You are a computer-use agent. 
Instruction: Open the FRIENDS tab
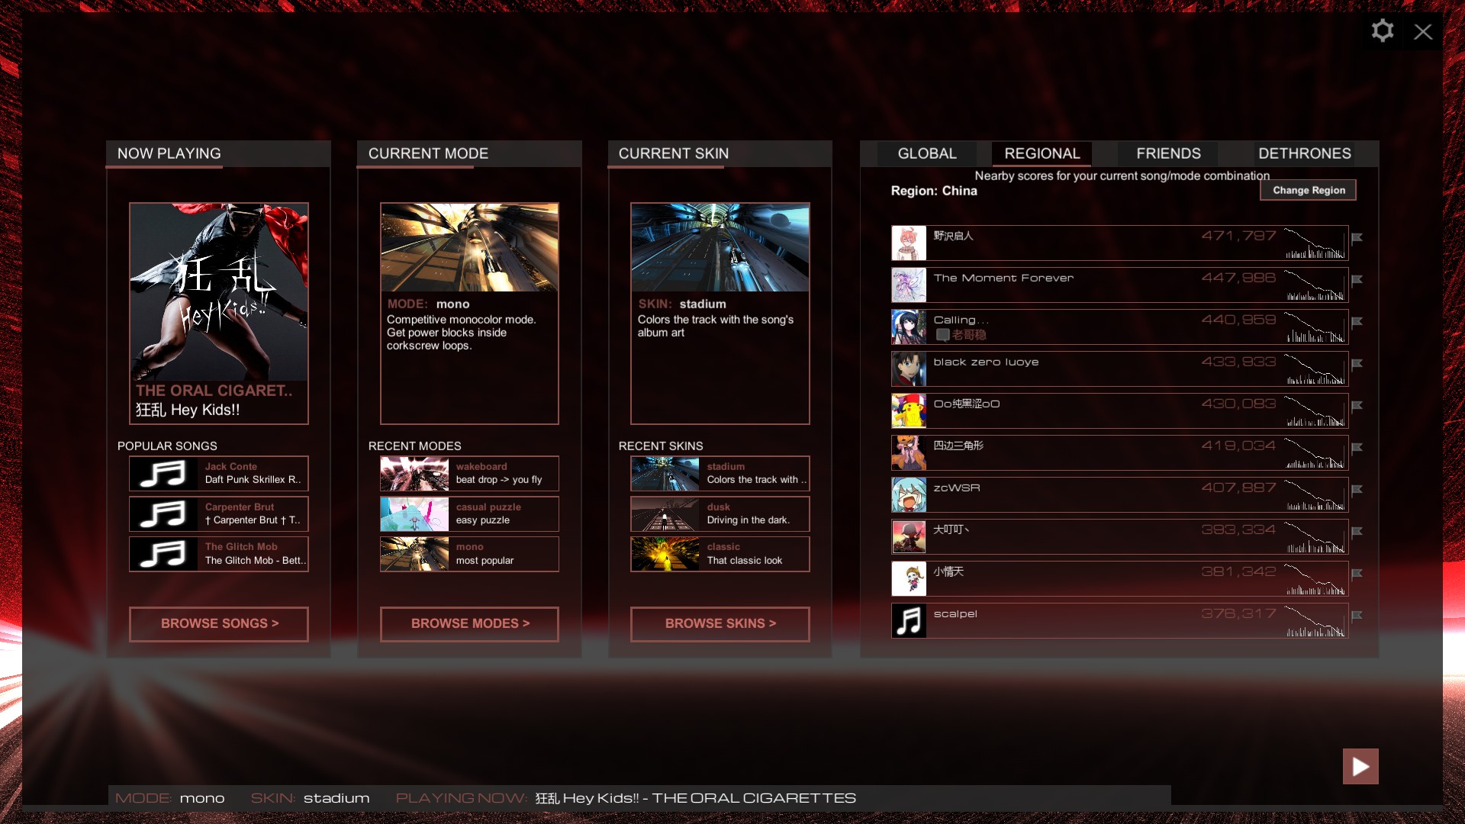pyautogui.click(x=1167, y=153)
